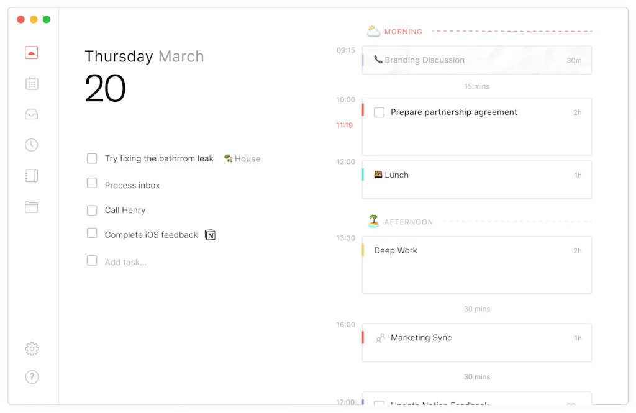The height and width of the screenshot is (413, 636).
Task: Open the Inbox tray icon in sidebar
Action: pos(32,114)
